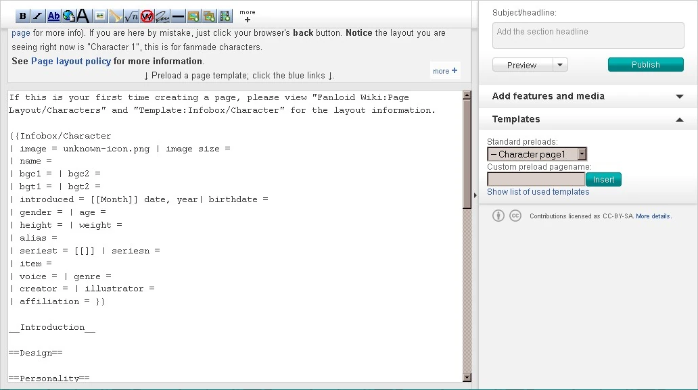
Task: Open the Preview options dropdown arrow
Action: tap(560, 65)
